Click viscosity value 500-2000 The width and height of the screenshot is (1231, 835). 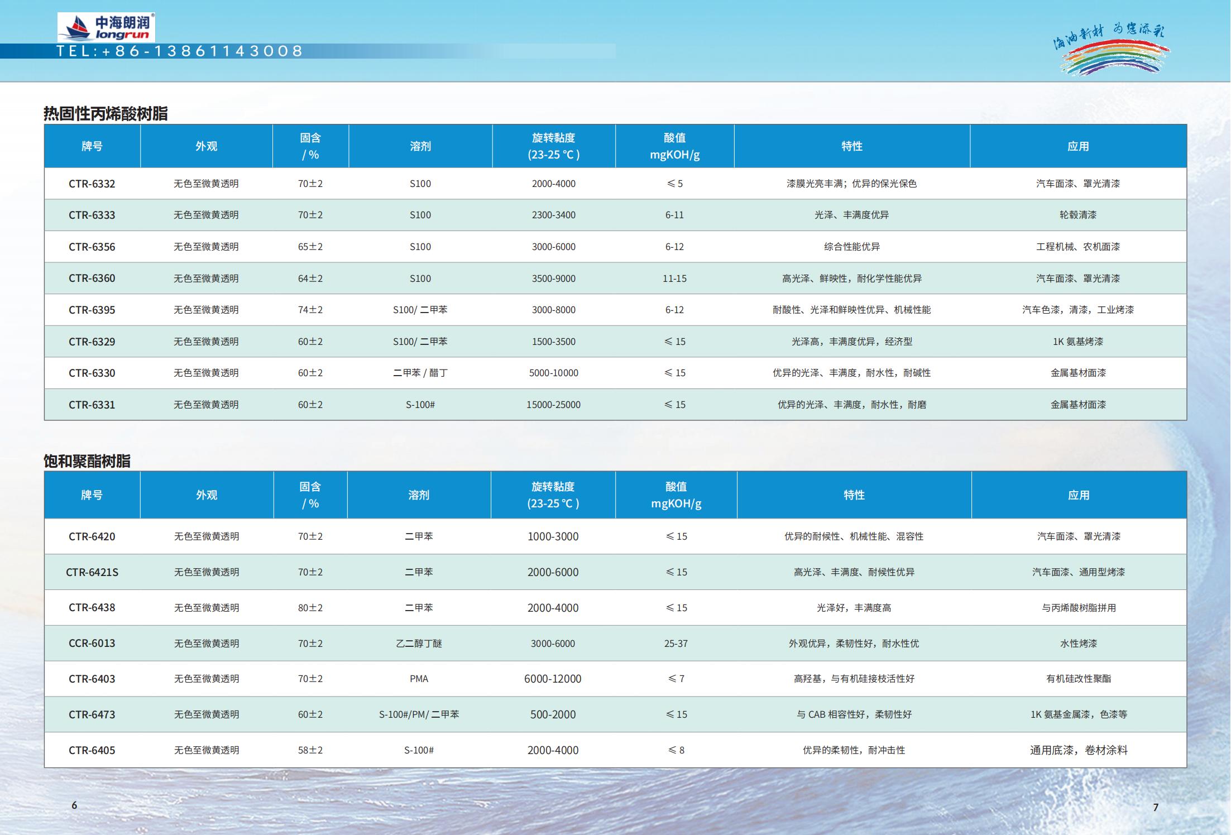553,714
